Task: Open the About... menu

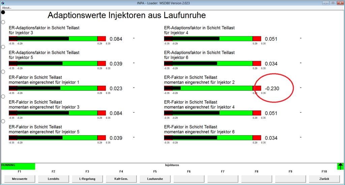Action: [7, 7]
